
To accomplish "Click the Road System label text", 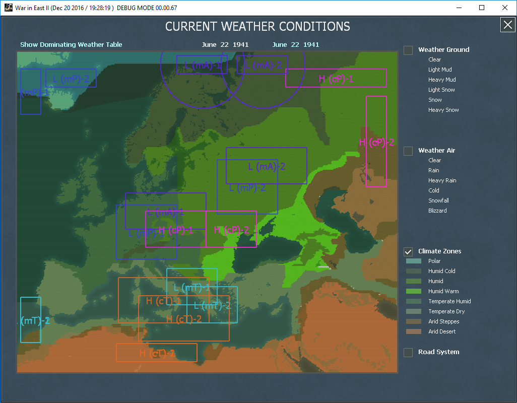I will pos(438,352).
